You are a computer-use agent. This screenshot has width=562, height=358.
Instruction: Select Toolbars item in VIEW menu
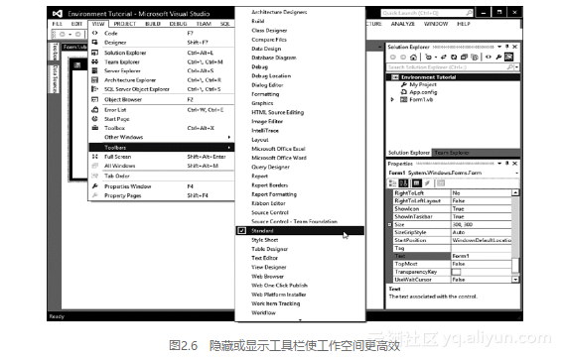point(161,148)
